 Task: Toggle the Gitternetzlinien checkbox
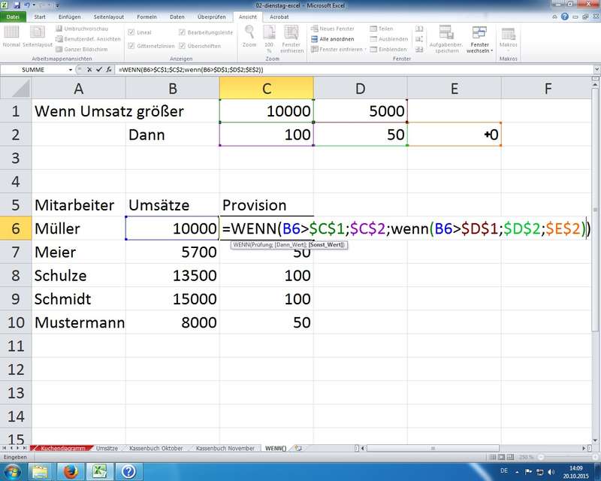[x=132, y=45]
